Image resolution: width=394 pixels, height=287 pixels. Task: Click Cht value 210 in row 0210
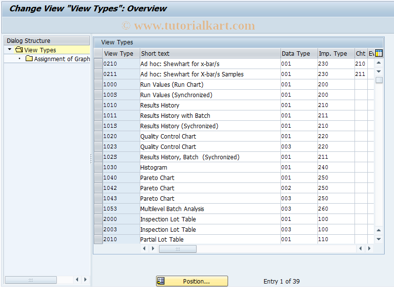pos(361,64)
